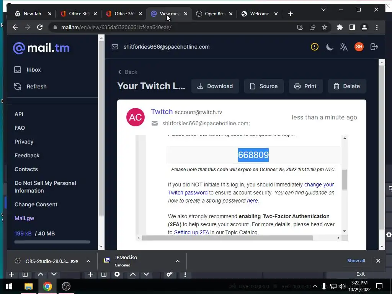Click the mail.tm logo

41,48
